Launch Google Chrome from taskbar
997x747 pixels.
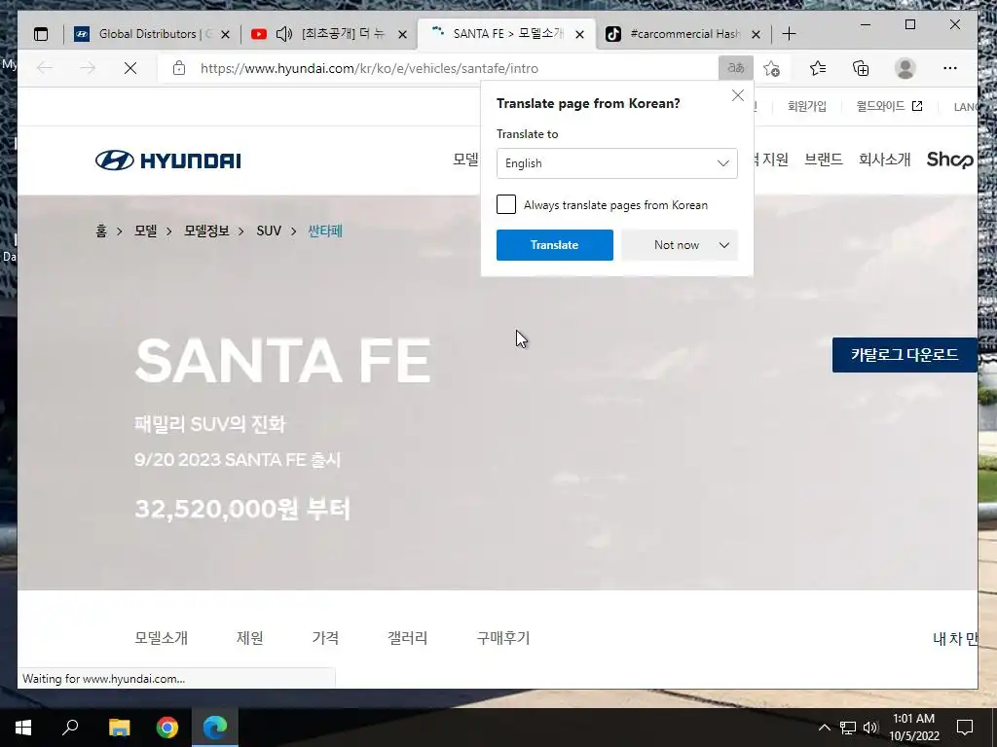point(167,728)
